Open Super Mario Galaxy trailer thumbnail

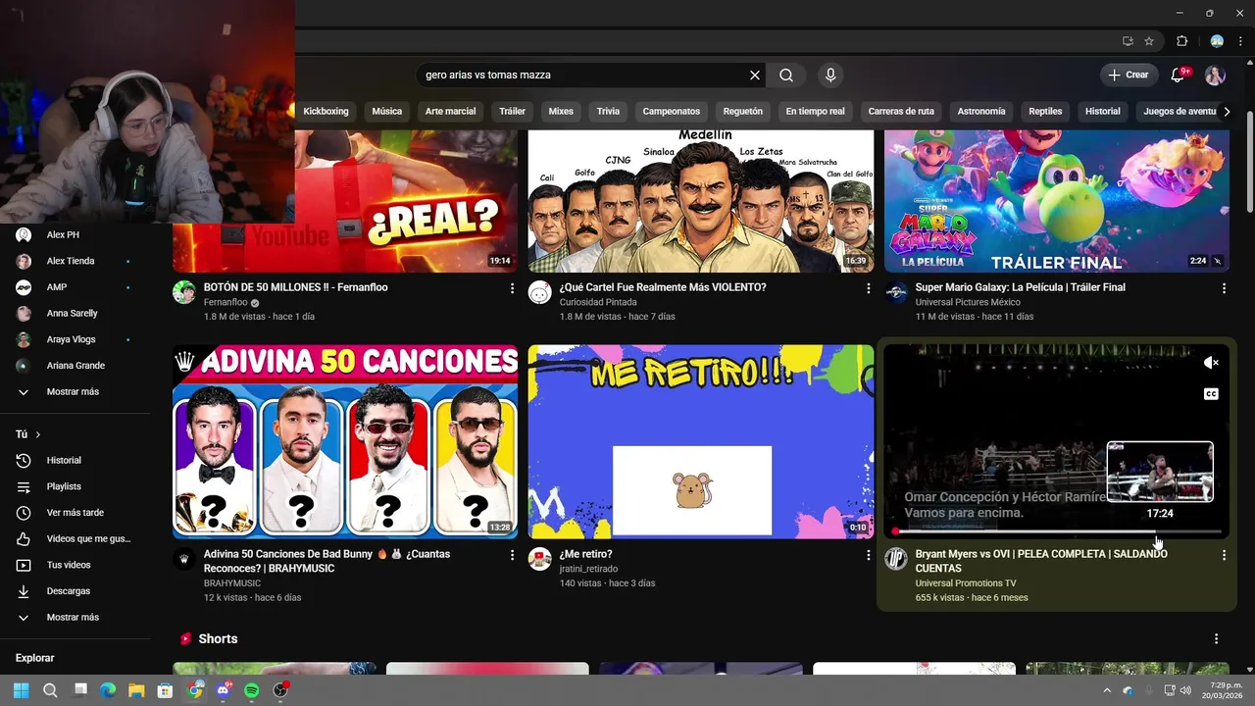1057,201
